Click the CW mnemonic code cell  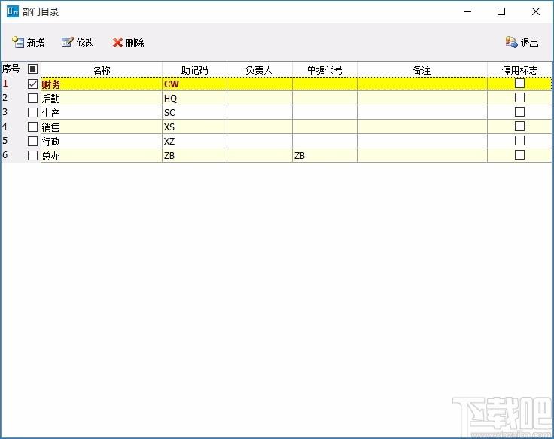tap(194, 84)
